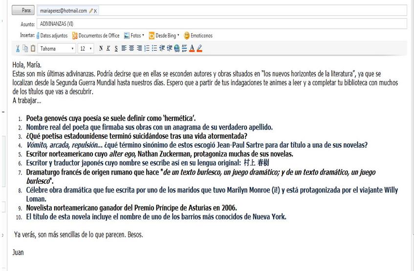The width and height of the screenshot is (414, 271).
Task: Click the Asunto subject field
Action: 222,24
